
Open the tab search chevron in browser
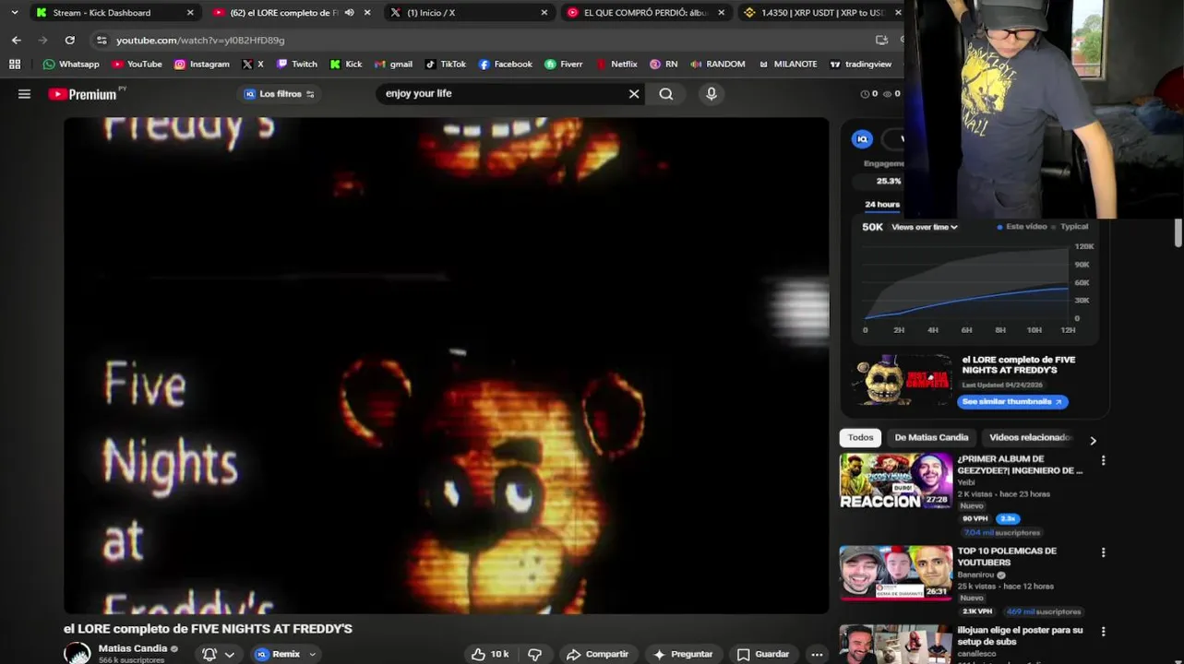pos(14,13)
